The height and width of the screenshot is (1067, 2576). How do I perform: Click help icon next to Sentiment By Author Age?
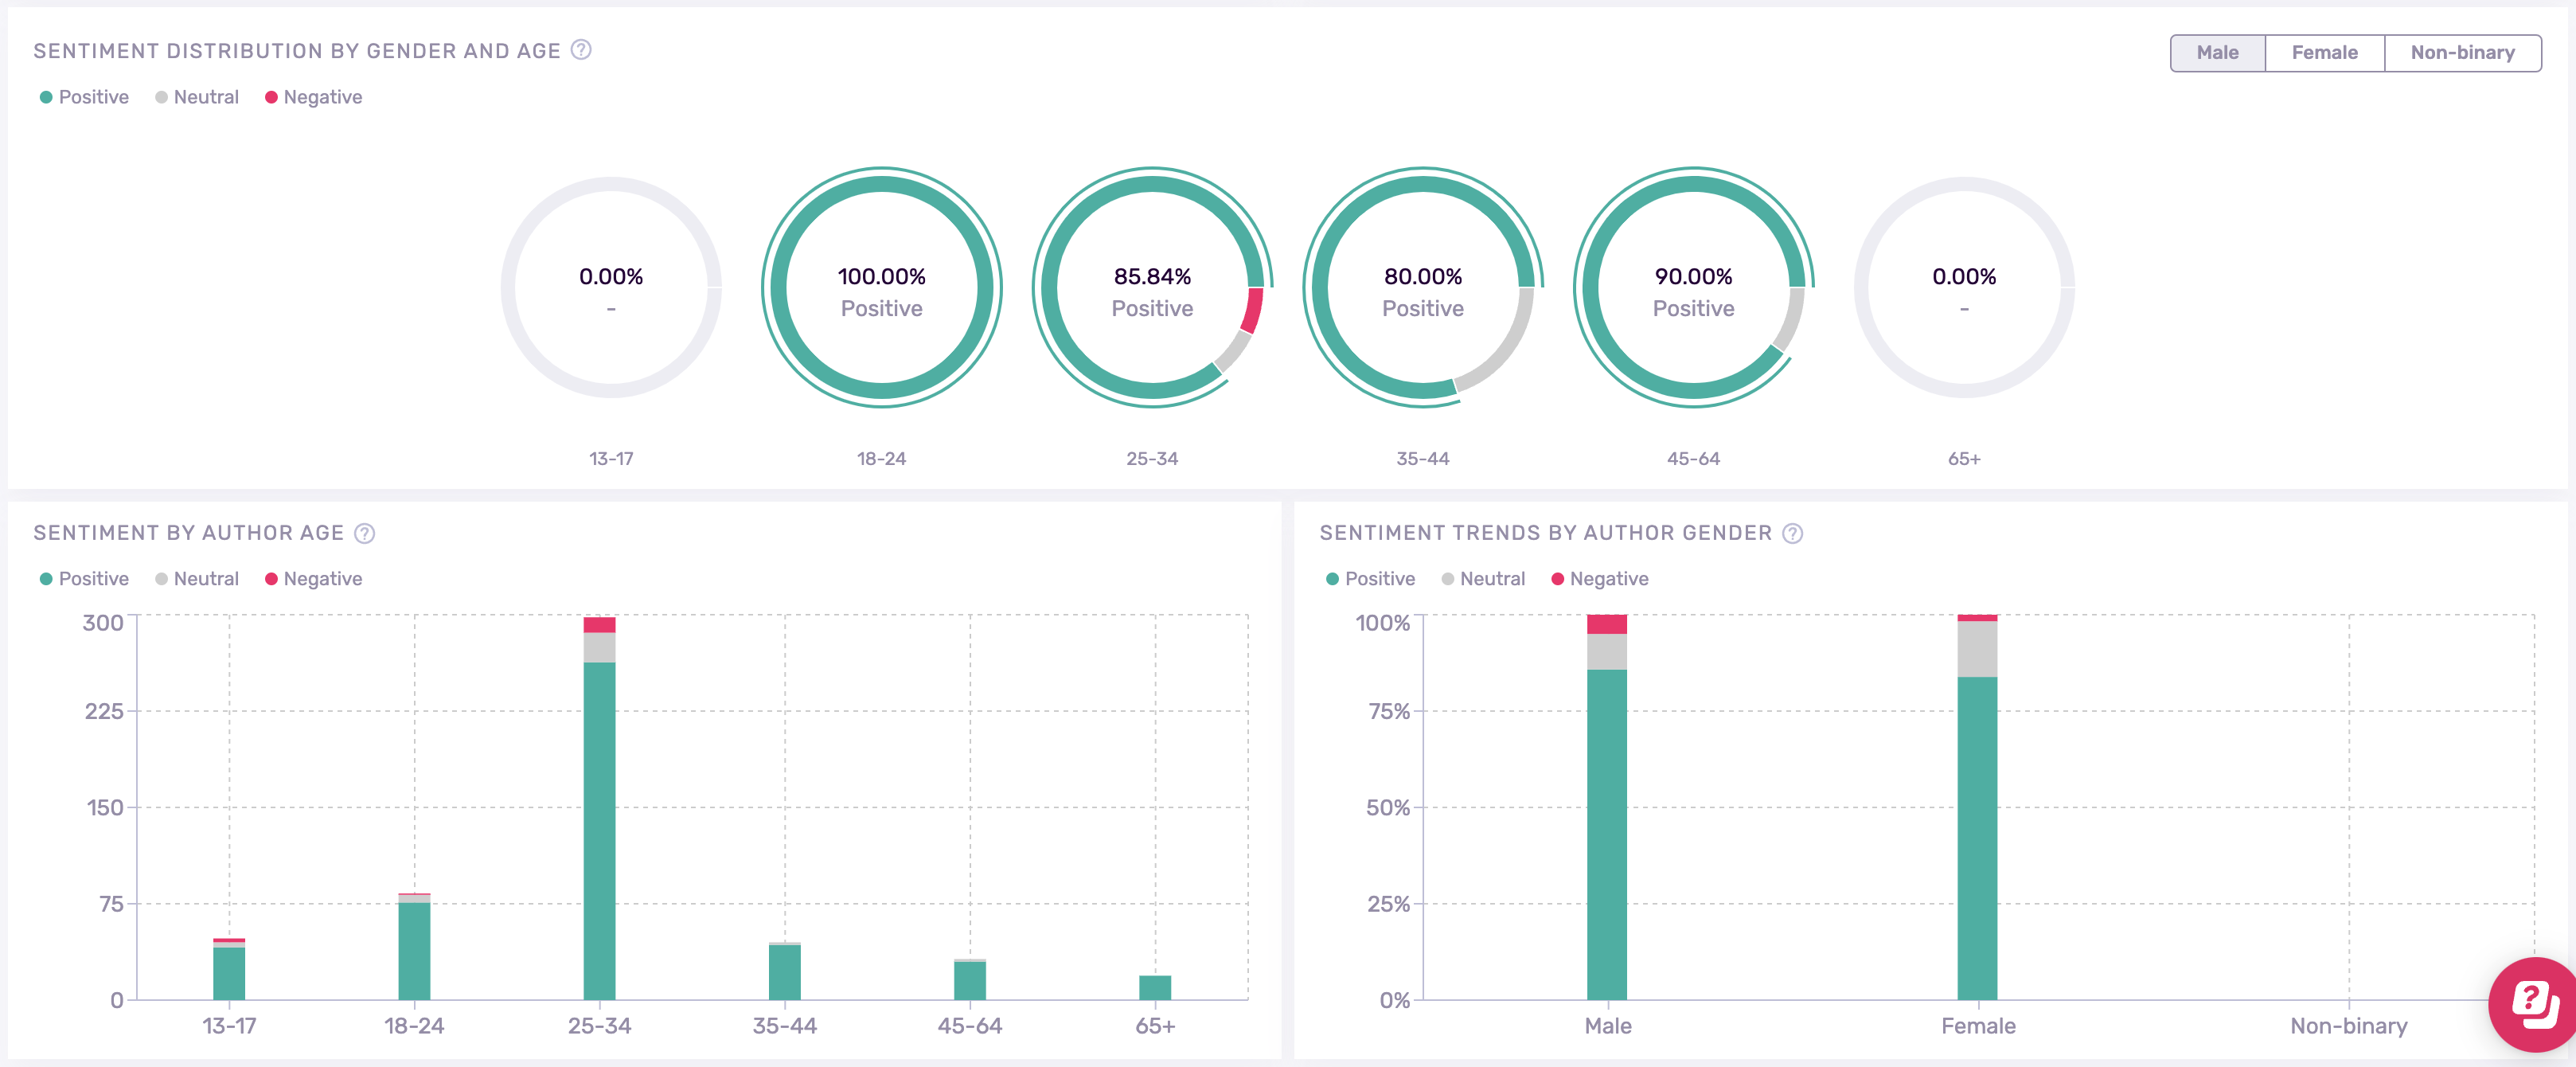(x=365, y=533)
